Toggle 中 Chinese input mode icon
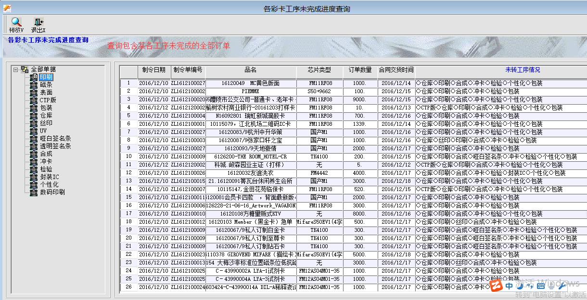587x300 pixels. click(x=510, y=286)
